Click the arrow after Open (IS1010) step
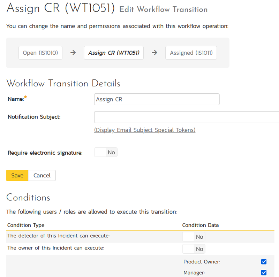 click(73, 53)
